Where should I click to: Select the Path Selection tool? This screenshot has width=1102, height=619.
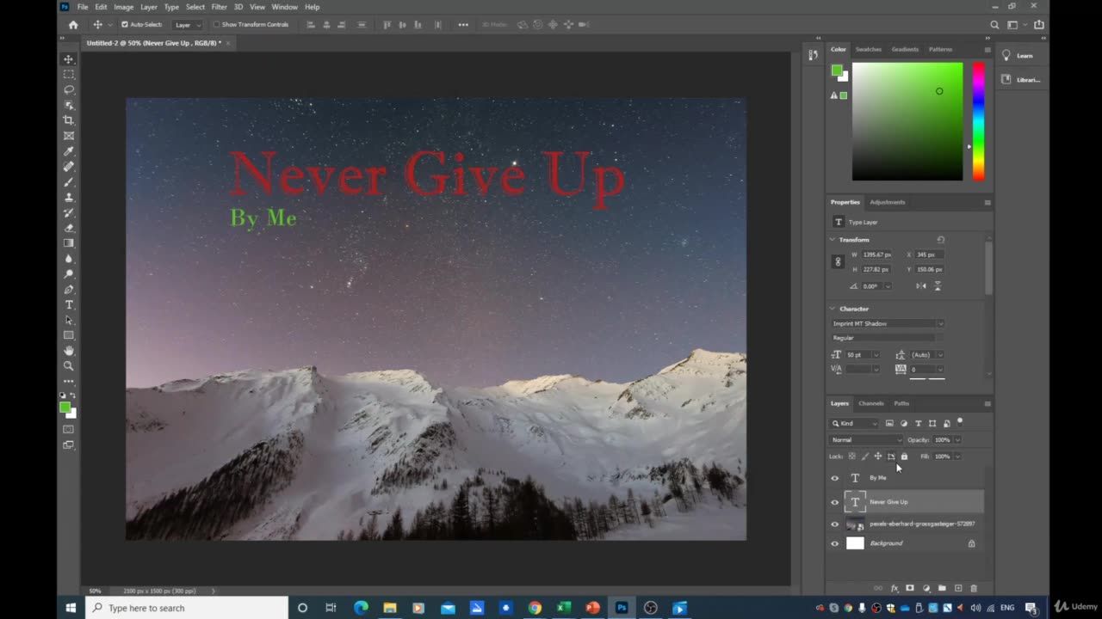69,321
